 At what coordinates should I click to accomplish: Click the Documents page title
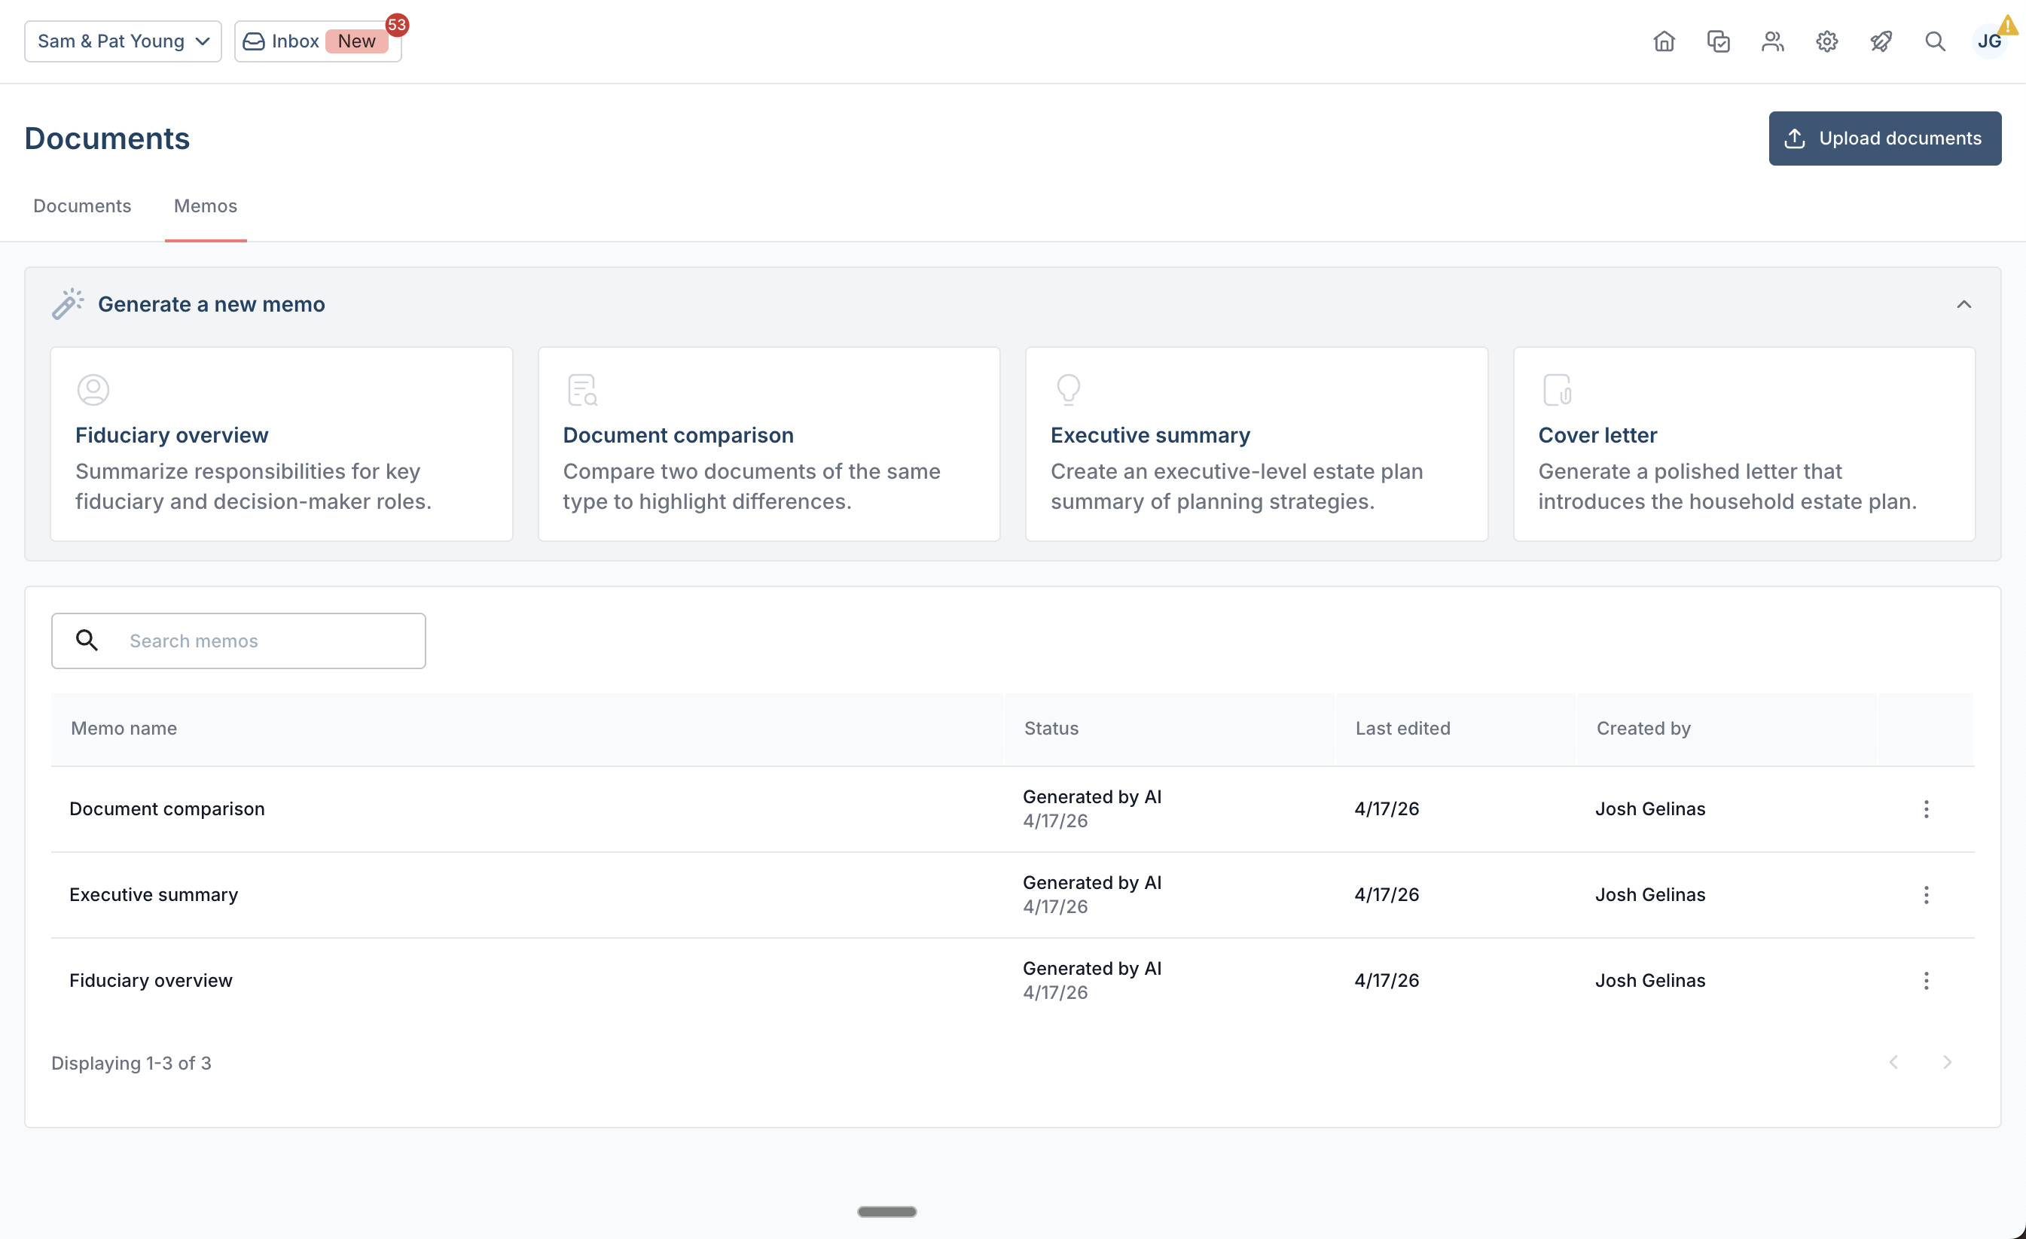click(107, 138)
